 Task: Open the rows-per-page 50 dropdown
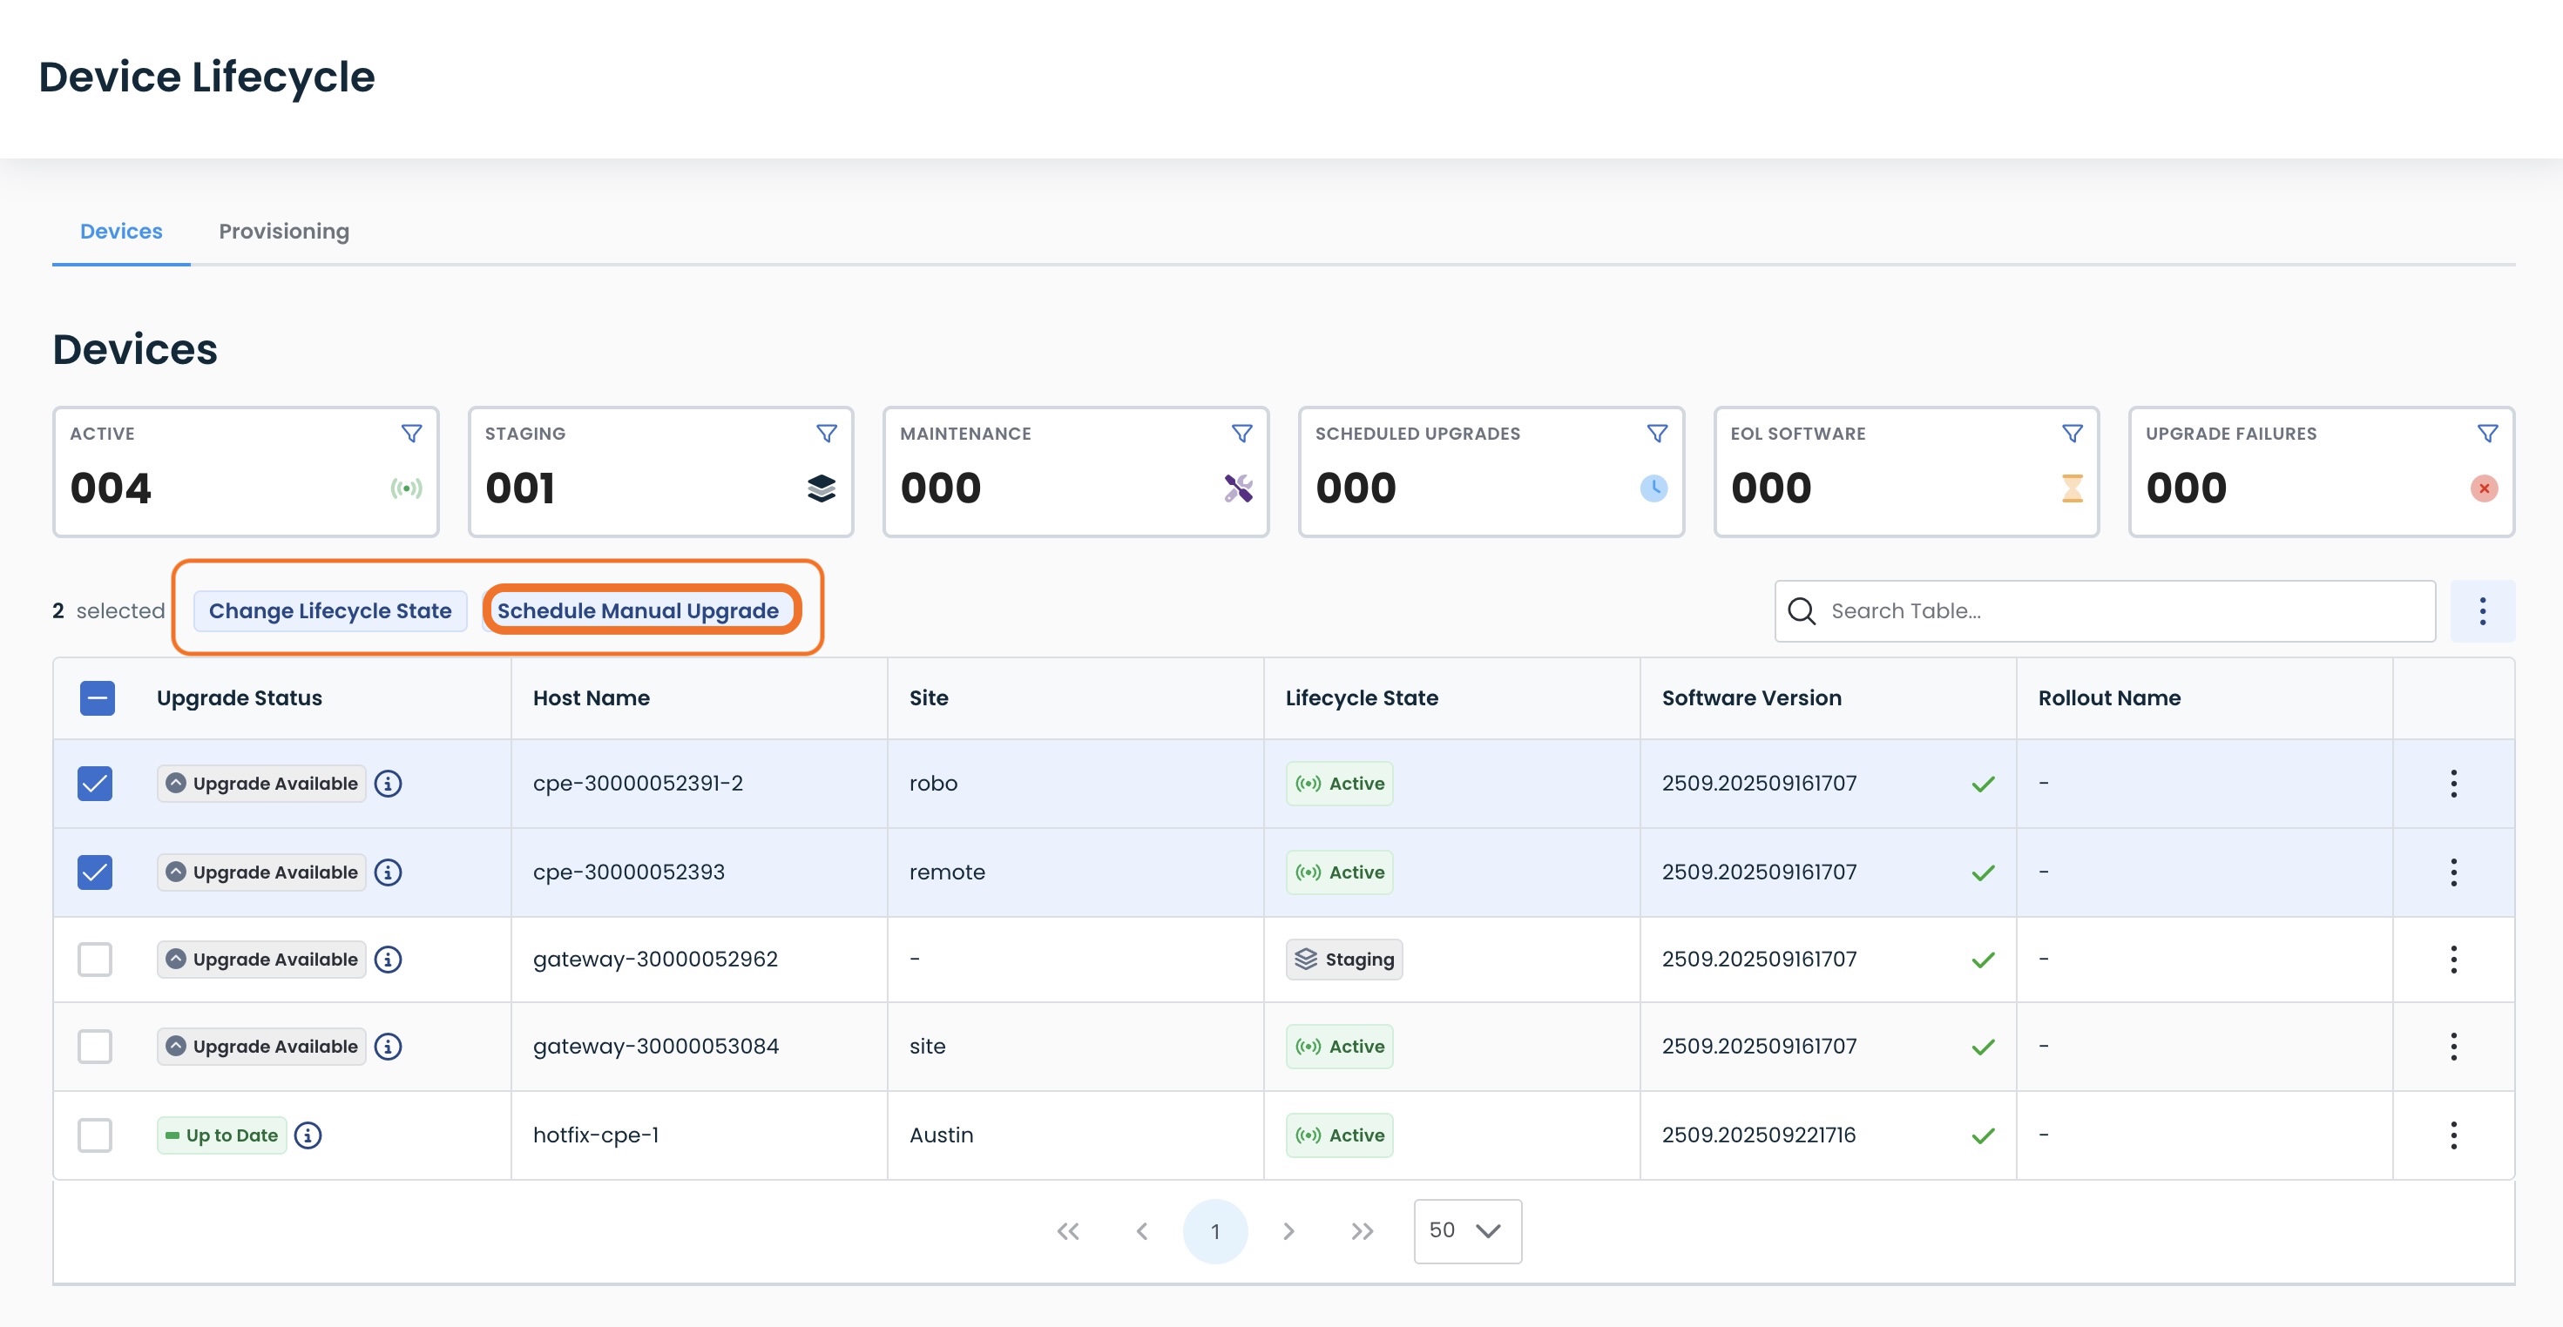point(1468,1231)
